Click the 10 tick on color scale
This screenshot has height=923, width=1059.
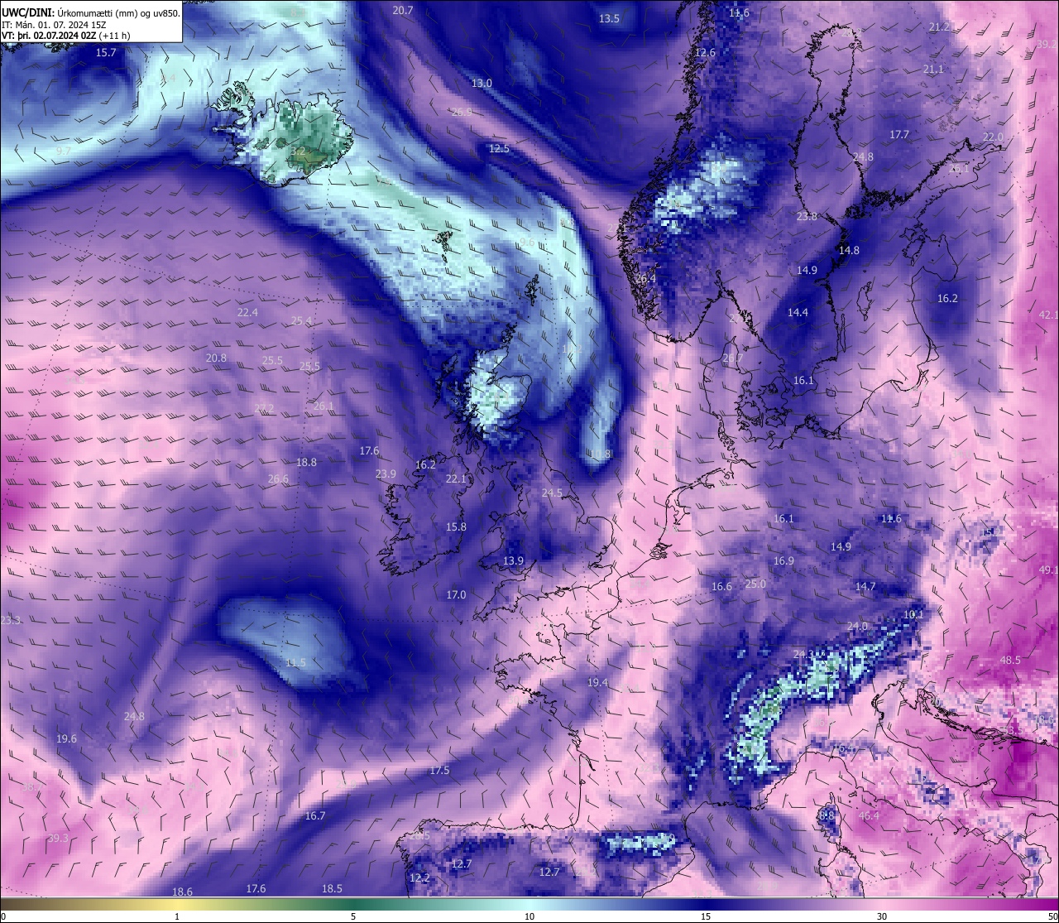coord(529,916)
